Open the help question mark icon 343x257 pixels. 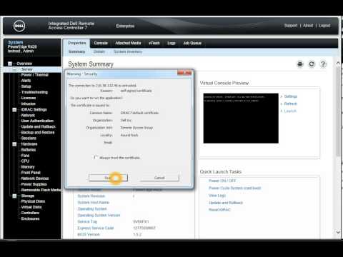tap(323, 64)
